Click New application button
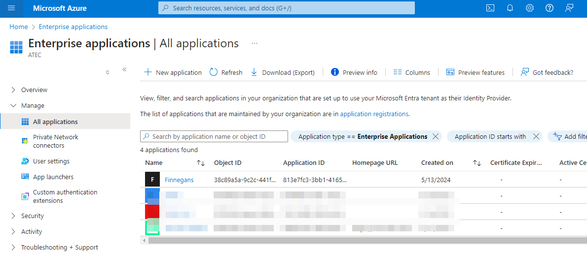Screen dimensions: 587x253 pos(173,72)
